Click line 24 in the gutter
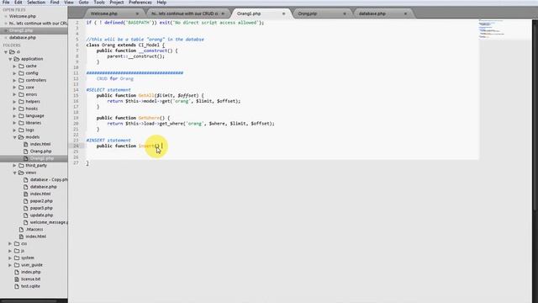Viewport: 538px width, 303px height. pyautogui.click(x=76, y=146)
